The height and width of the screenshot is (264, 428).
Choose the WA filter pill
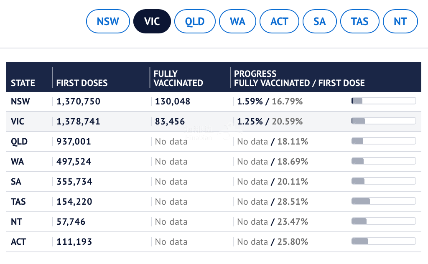click(x=237, y=21)
